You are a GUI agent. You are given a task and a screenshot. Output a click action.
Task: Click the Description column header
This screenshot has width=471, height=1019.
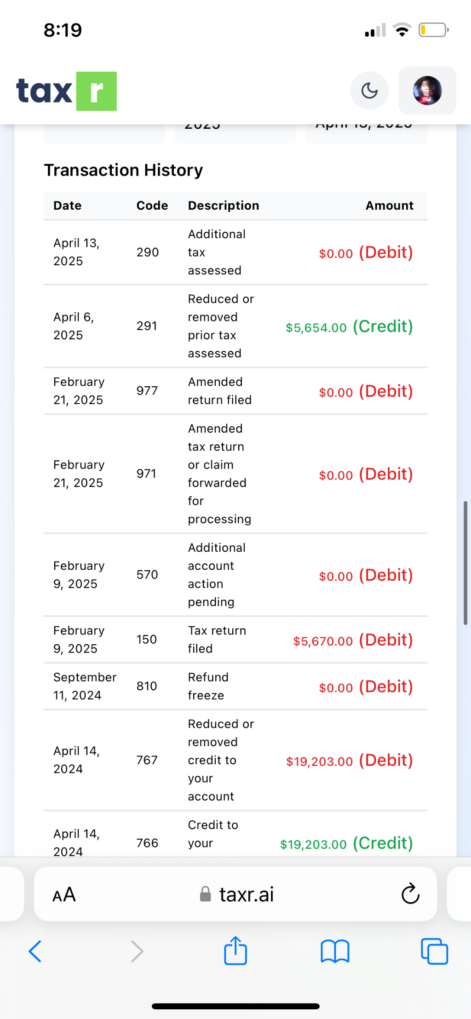pos(224,206)
